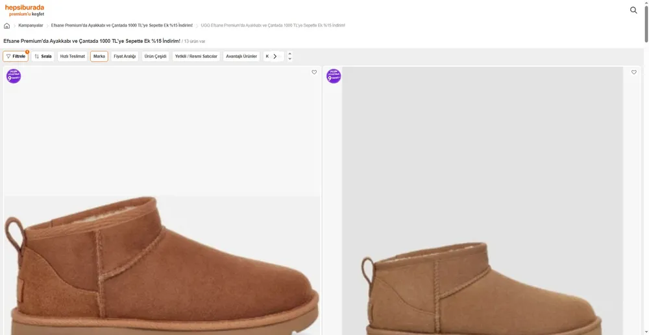649x335 pixels.
Task: Open the Marka filter dropdown
Action: [x=99, y=56]
